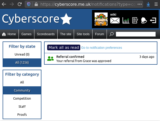Click the Cyberscore title text
Viewport: 160px width, 121px height.
pyautogui.click(x=30, y=19)
